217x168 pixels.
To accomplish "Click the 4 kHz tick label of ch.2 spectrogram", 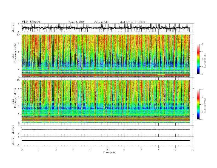I will [x=19, y=106].
